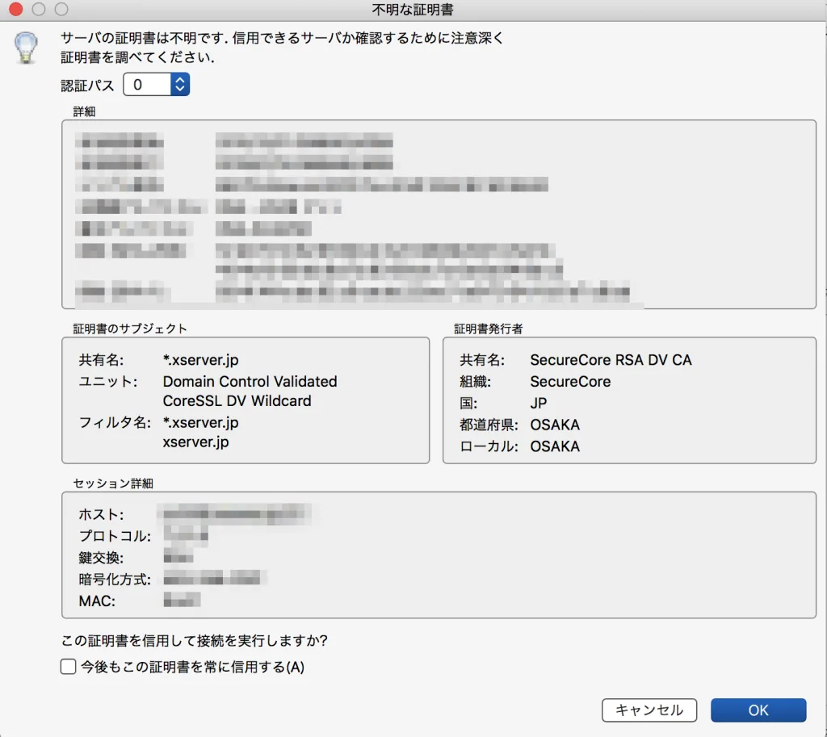Click the 詳細 section heading
Viewport: 827px width, 737px height.
click(84, 111)
